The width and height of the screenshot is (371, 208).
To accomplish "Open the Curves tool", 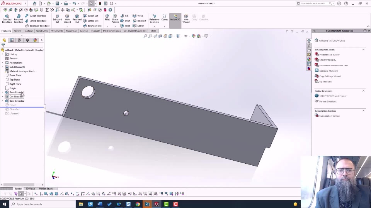I will (165, 17).
